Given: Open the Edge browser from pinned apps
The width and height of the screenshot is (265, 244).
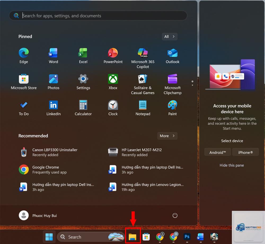Looking at the screenshot, I should pos(24,56).
